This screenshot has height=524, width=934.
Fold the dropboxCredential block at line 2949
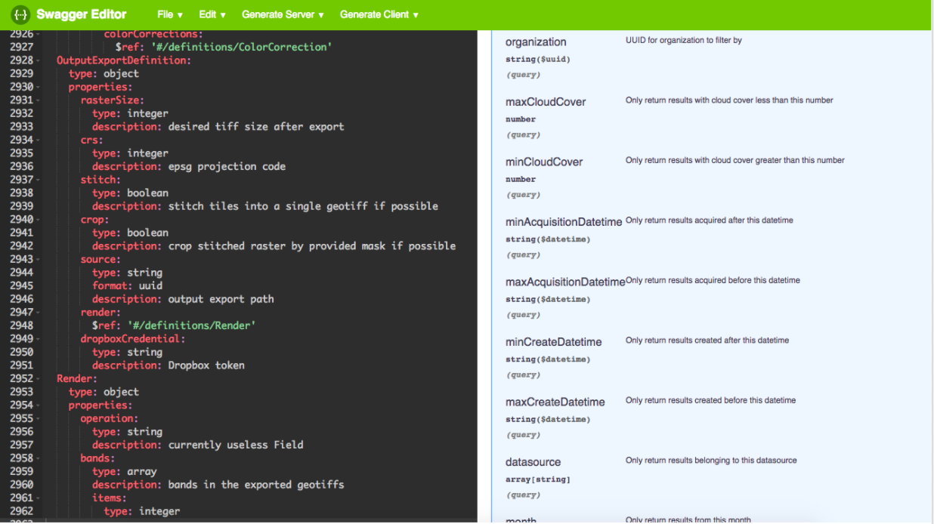pos(38,339)
